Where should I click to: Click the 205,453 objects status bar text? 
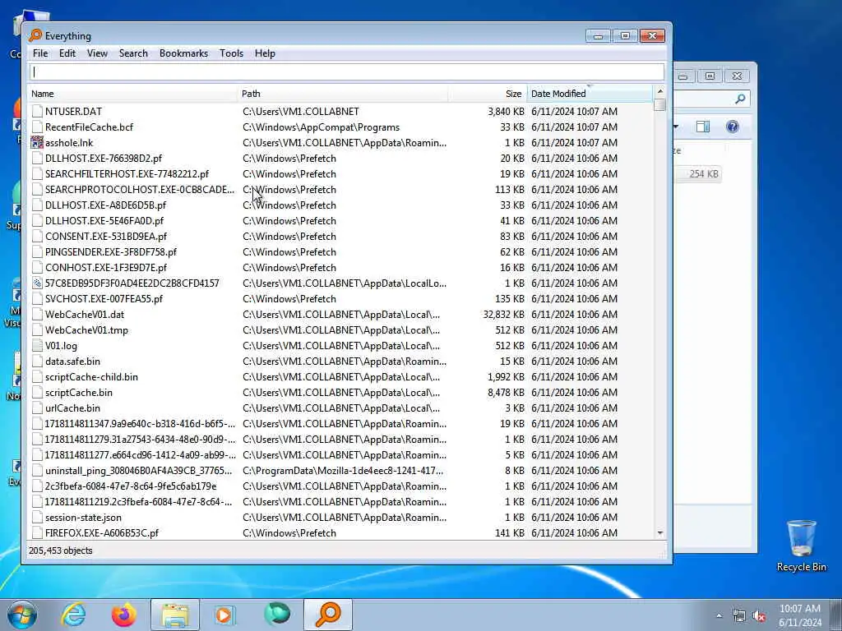[61, 550]
